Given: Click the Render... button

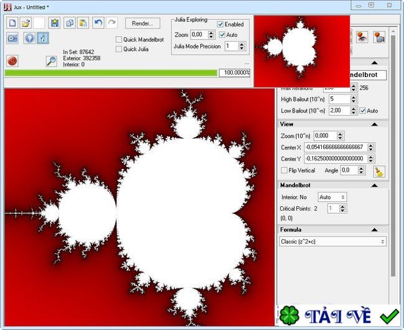Looking at the screenshot, I should pos(143,23).
